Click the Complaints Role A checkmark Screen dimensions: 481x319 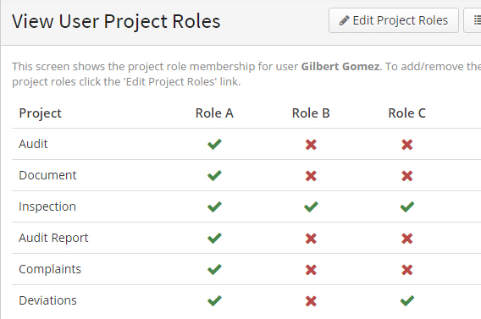tap(214, 269)
